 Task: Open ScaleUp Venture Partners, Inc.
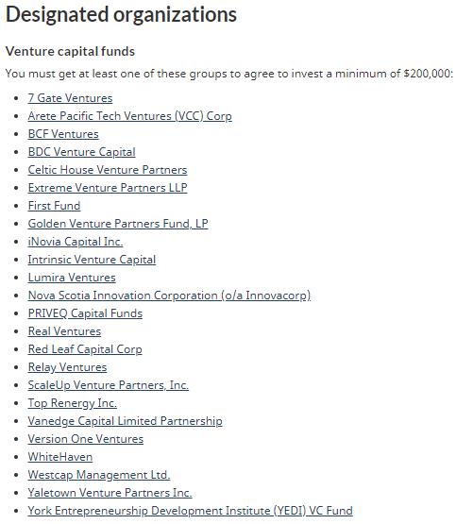point(109,385)
